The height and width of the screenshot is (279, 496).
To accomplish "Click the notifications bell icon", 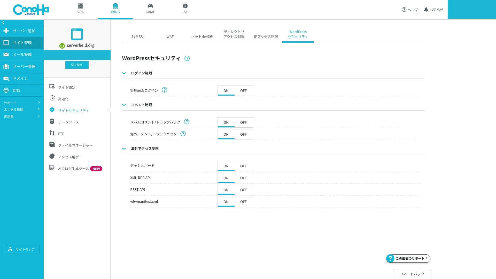I will pos(426,10).
